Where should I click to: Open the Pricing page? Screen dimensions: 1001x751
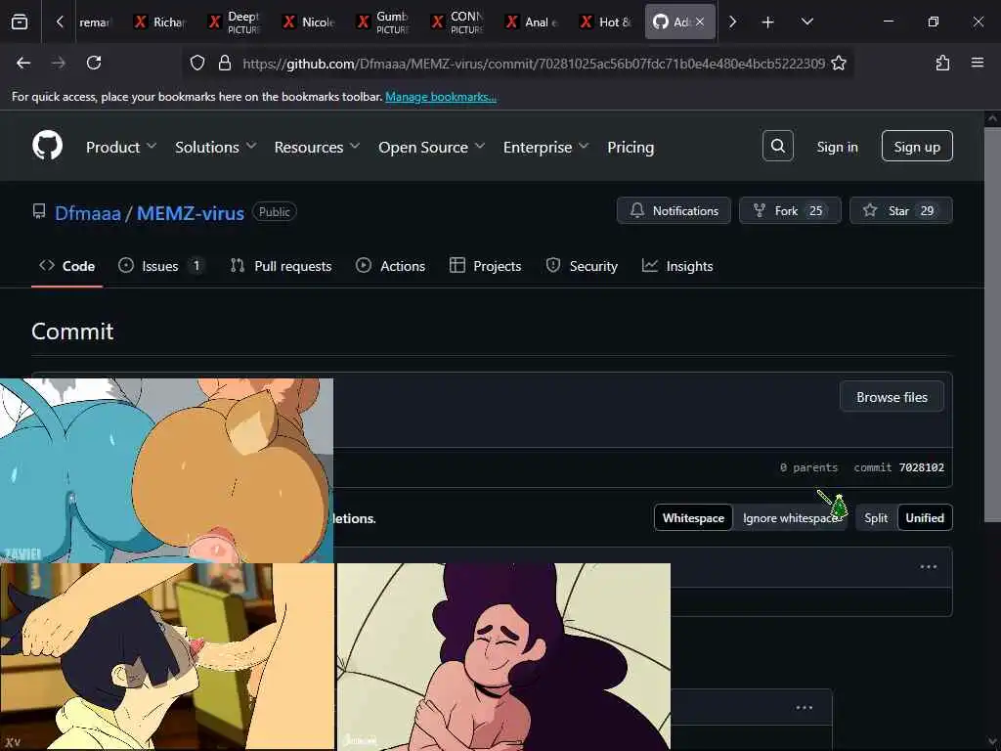point(631,147)
